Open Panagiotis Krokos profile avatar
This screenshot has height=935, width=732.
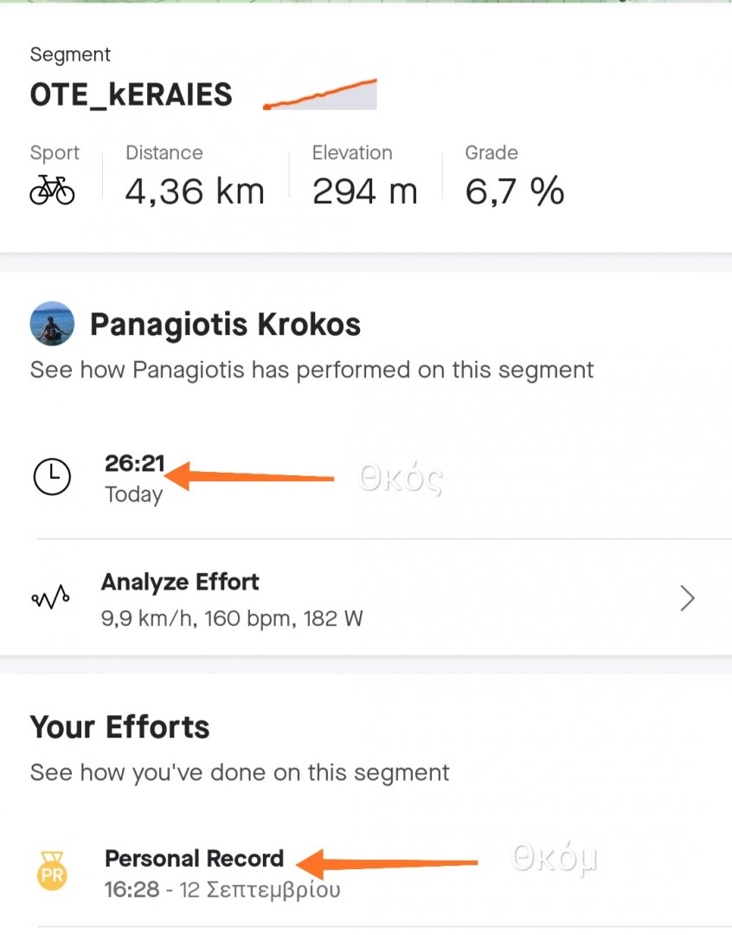[x=52, y=324]
